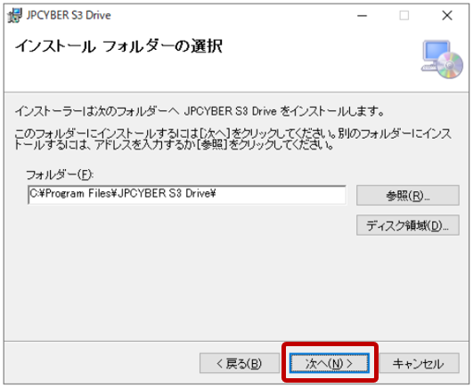Proceed by clicking 次へ(N) >
This screenshot has width=473, height=388.
tap(329, 363)
